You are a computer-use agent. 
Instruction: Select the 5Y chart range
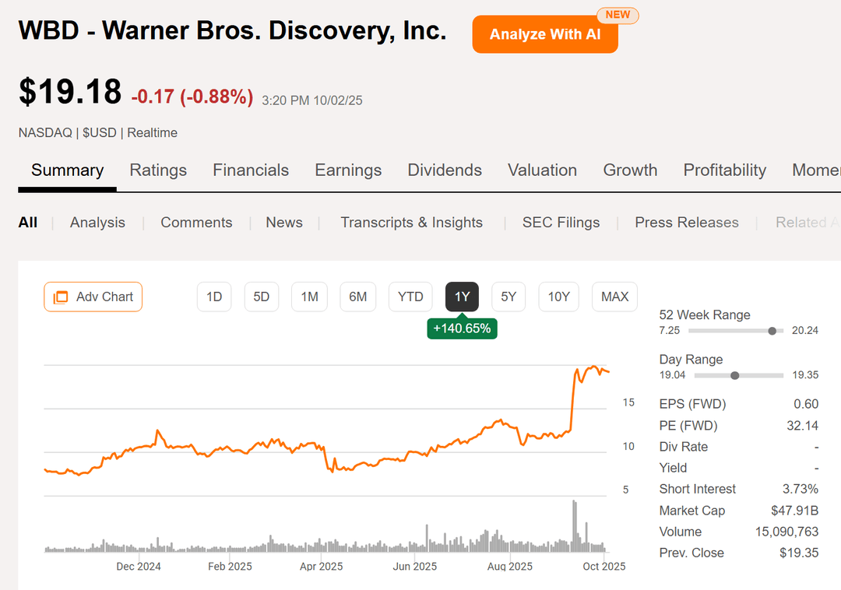[x=508, y=297]
